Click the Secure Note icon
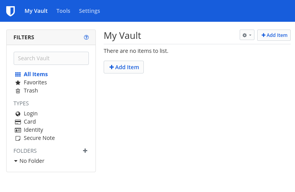Viewport: 295px width, 192px height. point(18,138)
